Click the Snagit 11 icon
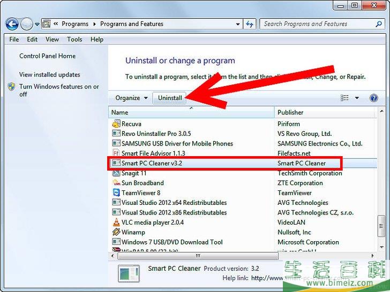Screen dimensions: 390x292 click(x=116, y=173)
